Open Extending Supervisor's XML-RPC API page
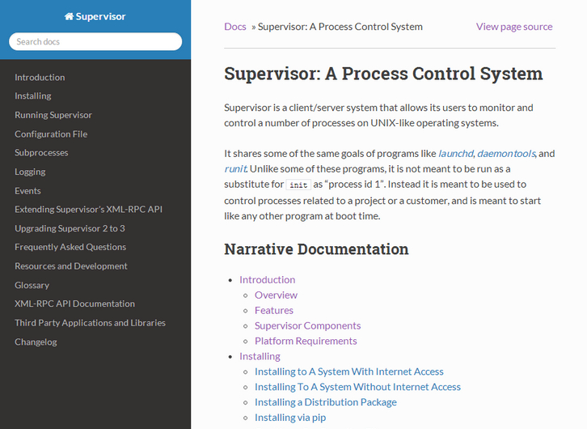The image size is (587, 429). point(88,210)
